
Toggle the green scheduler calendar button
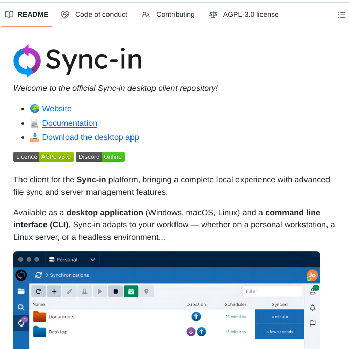coord(131,291)
